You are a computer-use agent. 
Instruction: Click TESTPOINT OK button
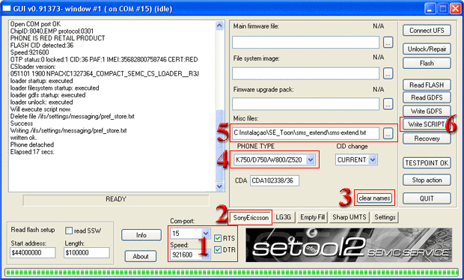pyautogui.click(x=427, y=163)
